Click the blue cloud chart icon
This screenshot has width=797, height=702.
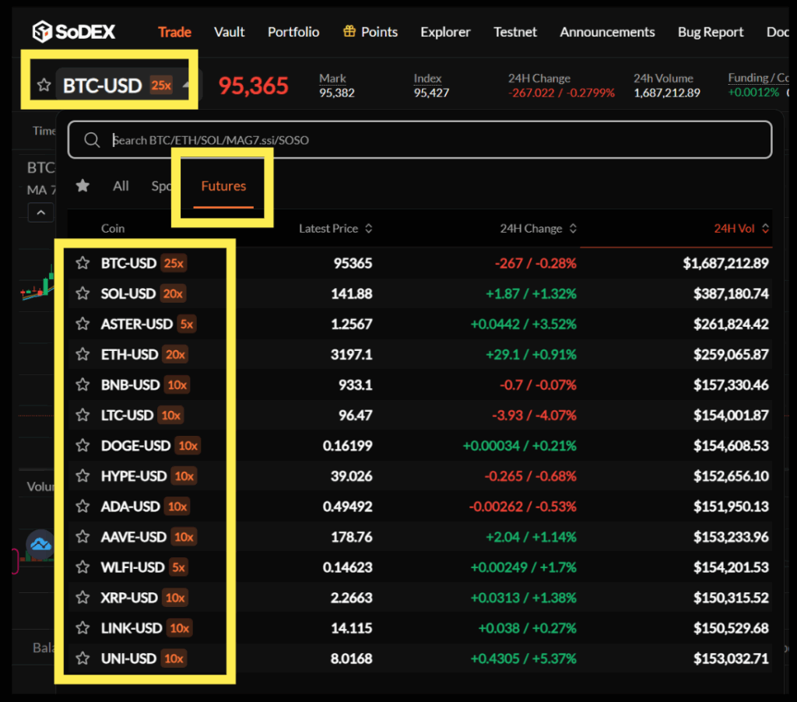pyautogui.click(x=39, y=543)
